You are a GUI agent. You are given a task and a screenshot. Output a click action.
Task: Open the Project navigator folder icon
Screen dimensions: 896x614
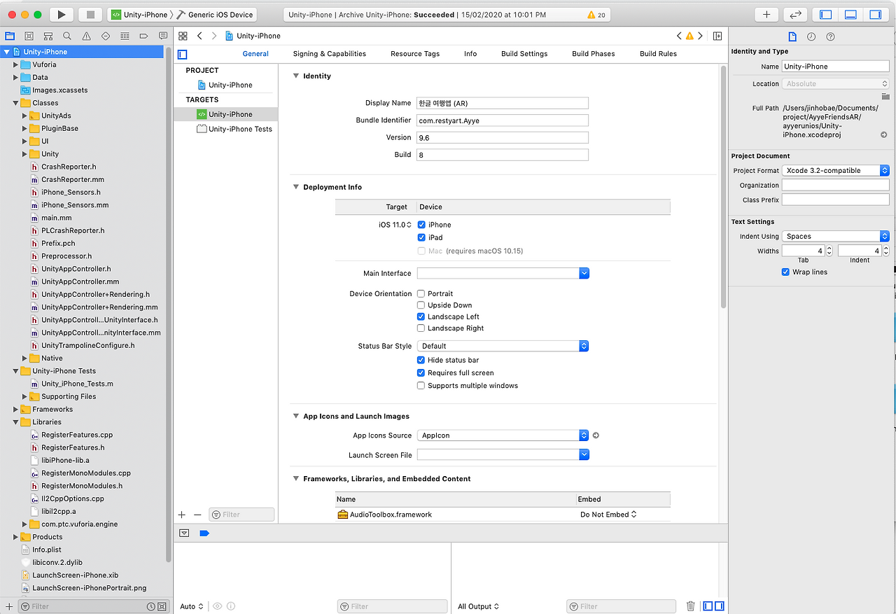click(10, 36)
